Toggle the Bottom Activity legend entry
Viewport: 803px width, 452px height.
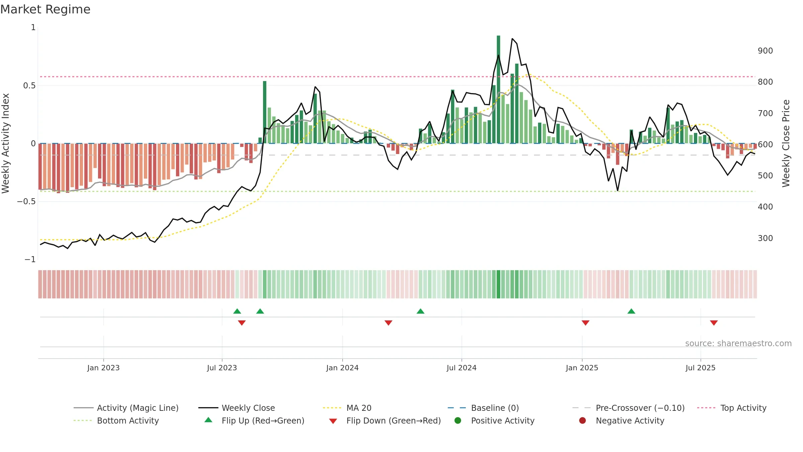point(116,421)
